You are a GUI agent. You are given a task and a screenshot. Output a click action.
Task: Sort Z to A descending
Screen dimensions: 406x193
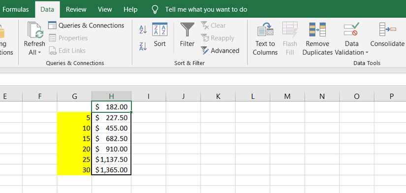(x=143, y=46)
